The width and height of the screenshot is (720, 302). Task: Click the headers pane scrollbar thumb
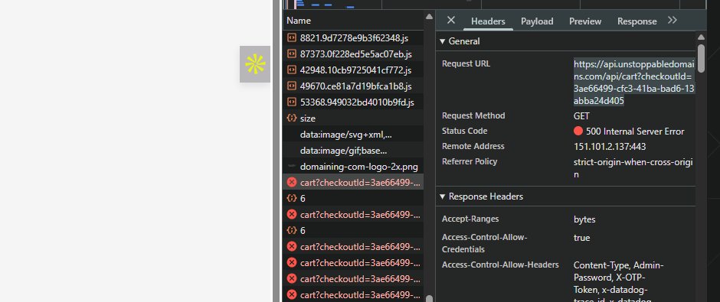[701, 58]
